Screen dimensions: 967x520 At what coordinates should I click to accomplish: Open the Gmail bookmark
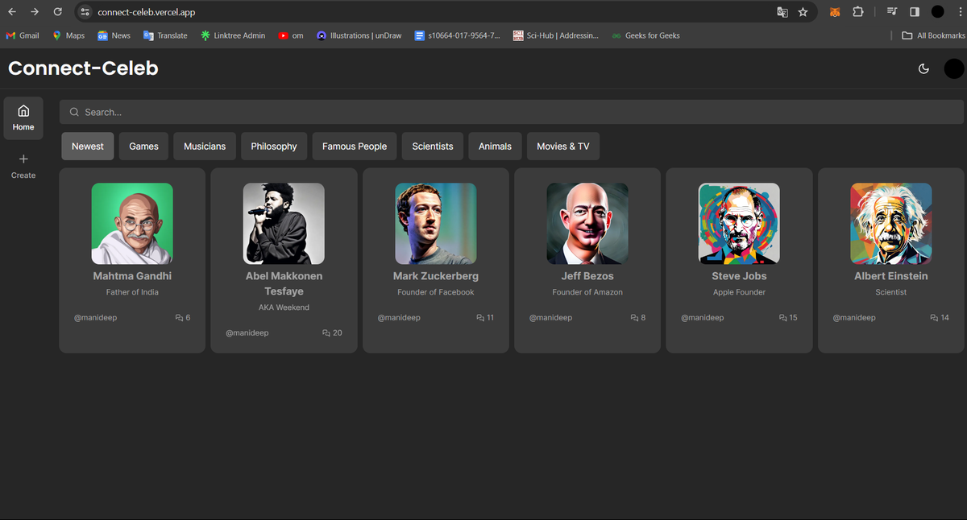tap(23, 35)
